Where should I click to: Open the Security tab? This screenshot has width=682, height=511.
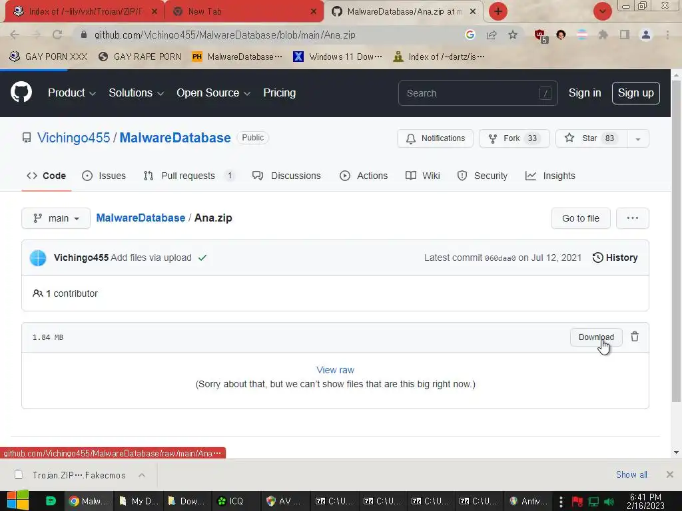482,176
